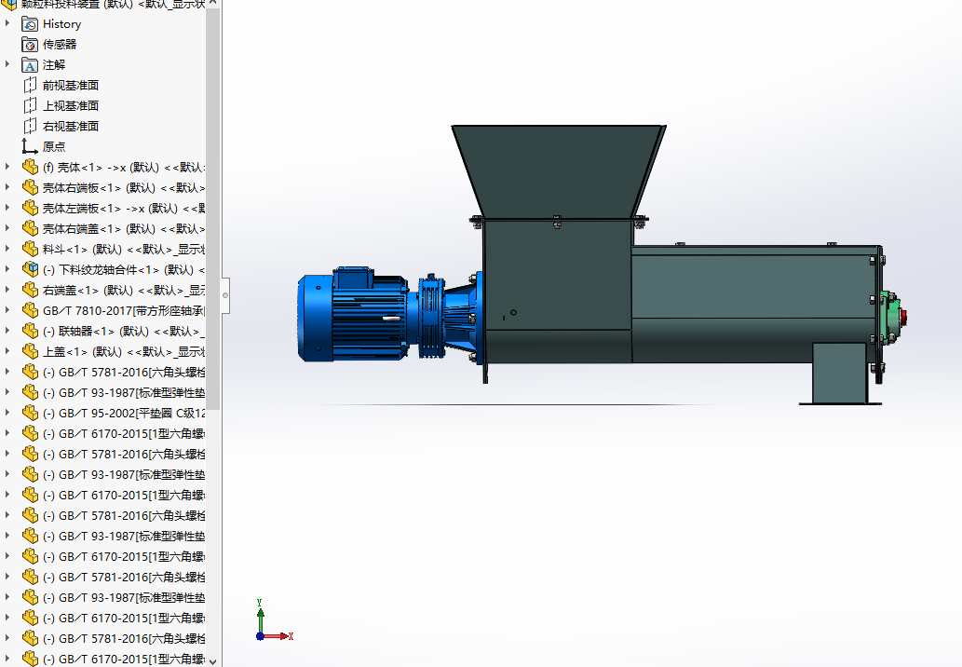Click the 注解 annotations folder icon
The image size is (962, 667).
[30, 65]
